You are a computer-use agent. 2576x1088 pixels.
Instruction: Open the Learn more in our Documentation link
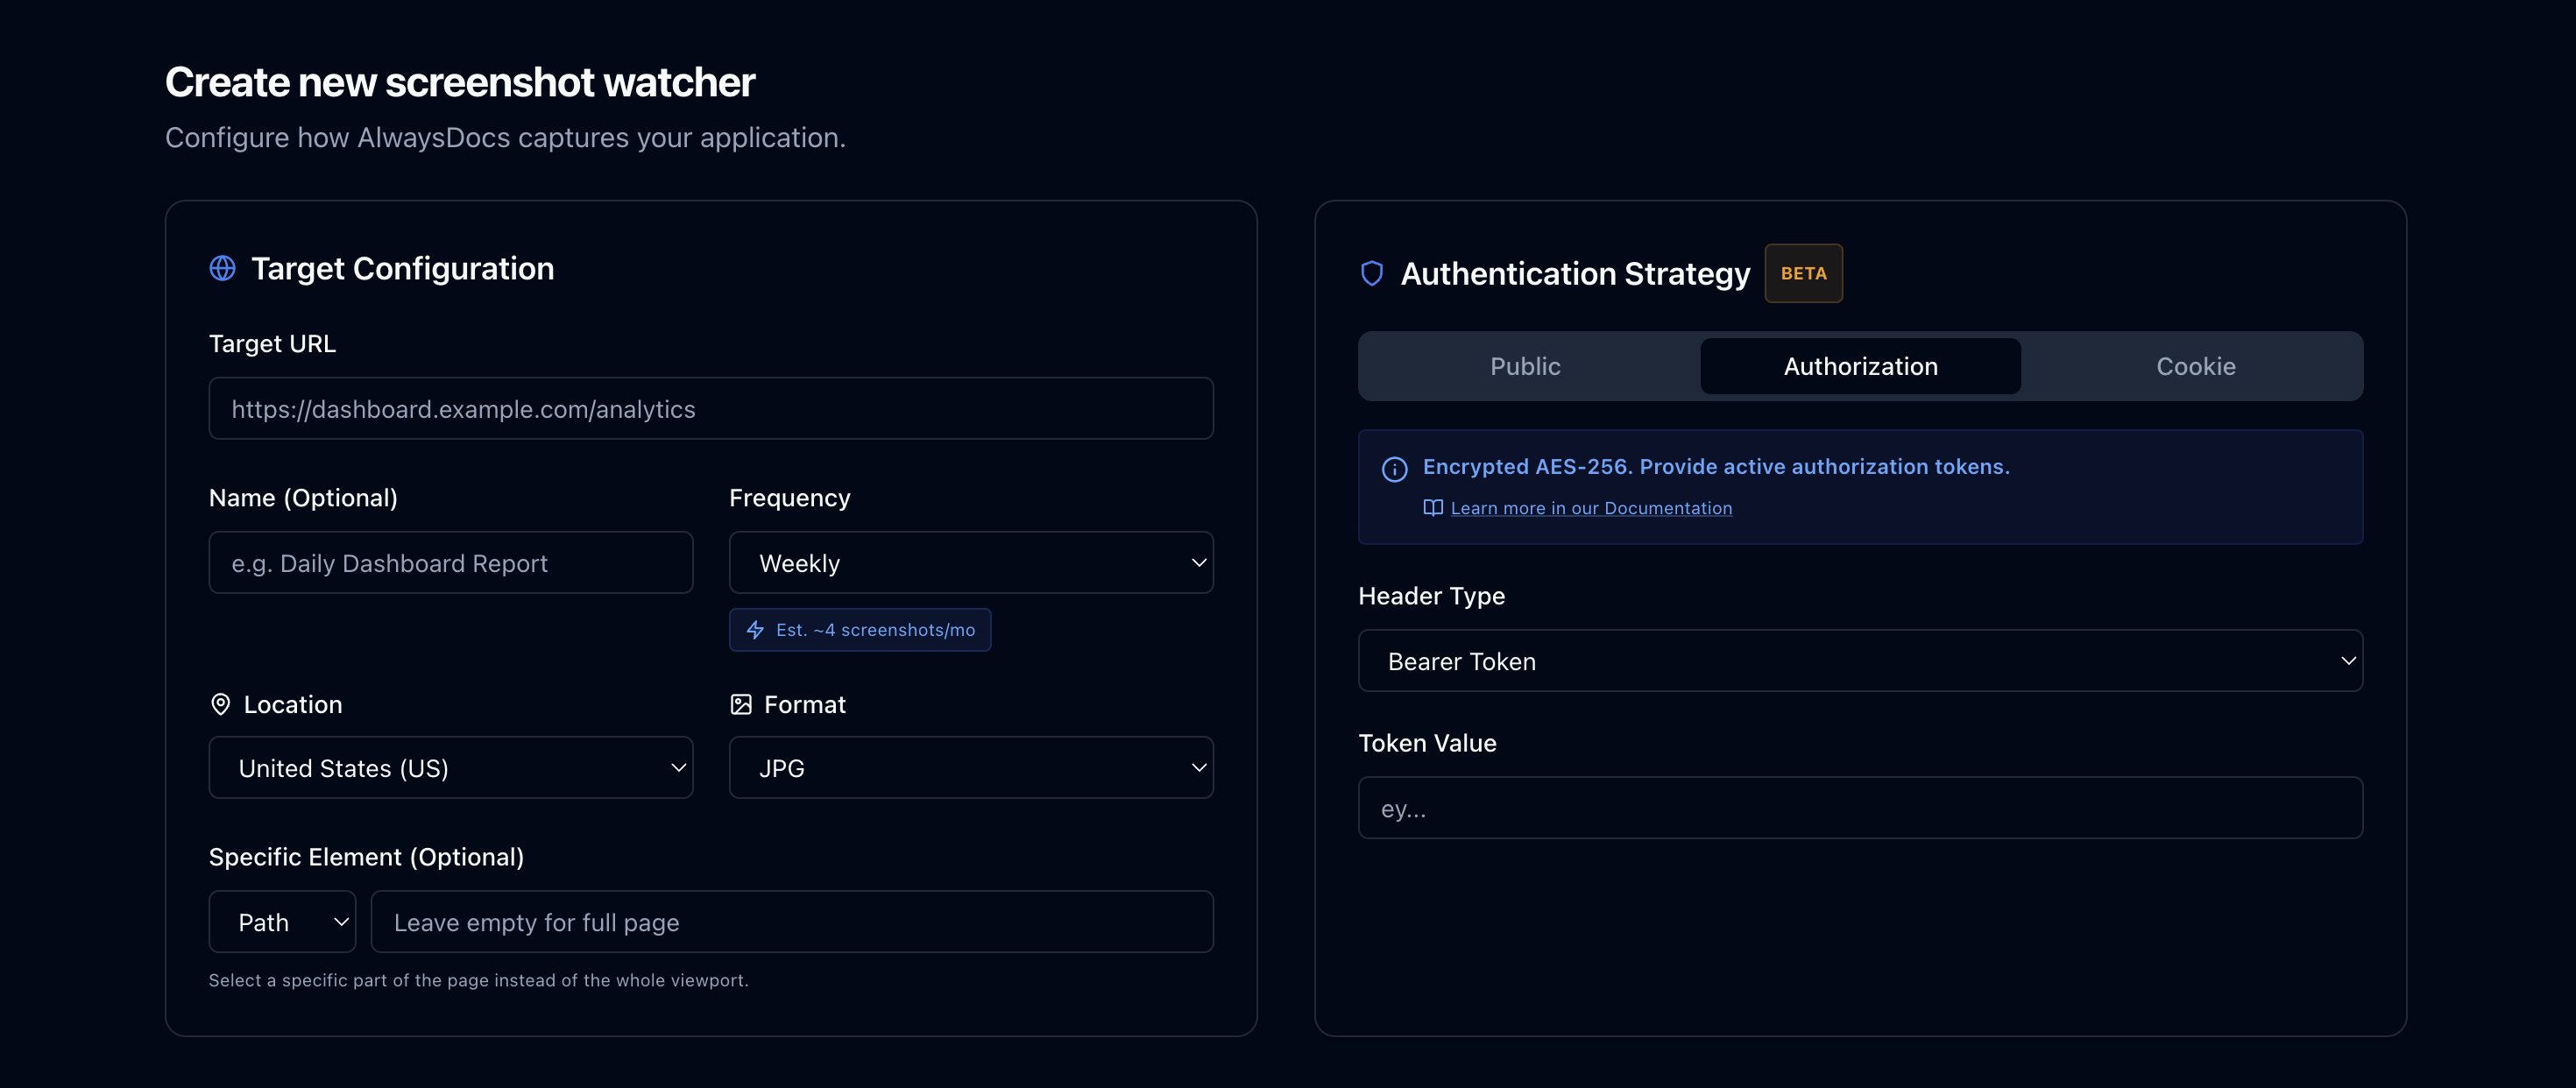[1592, 508]
